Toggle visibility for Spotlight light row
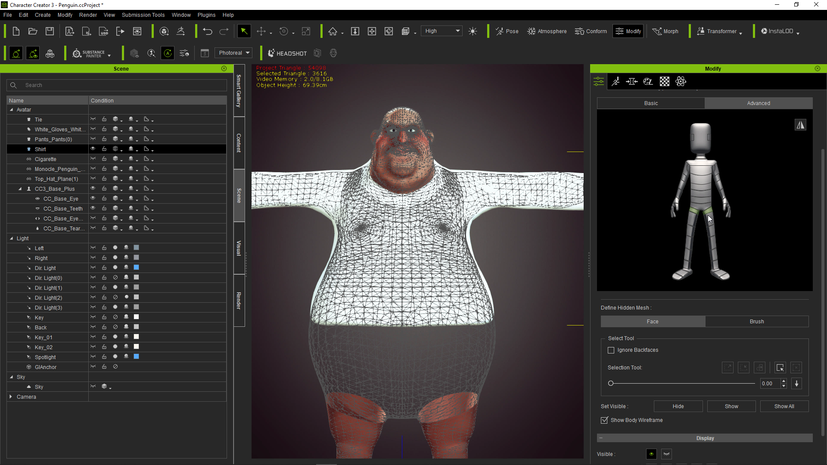Viewport: 827px width, 465px height. 93,357
